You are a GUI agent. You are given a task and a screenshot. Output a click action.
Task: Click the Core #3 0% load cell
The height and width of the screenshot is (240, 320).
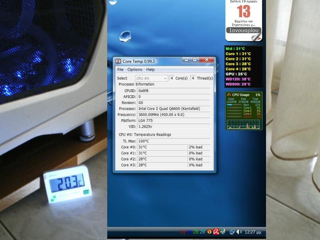point(199,165)
